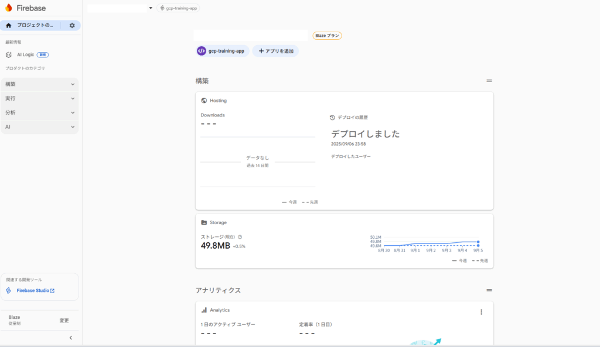600x347 pixels.
Task: Collapse the sidebar with the chevron arrow
Action: click(71, 338)
